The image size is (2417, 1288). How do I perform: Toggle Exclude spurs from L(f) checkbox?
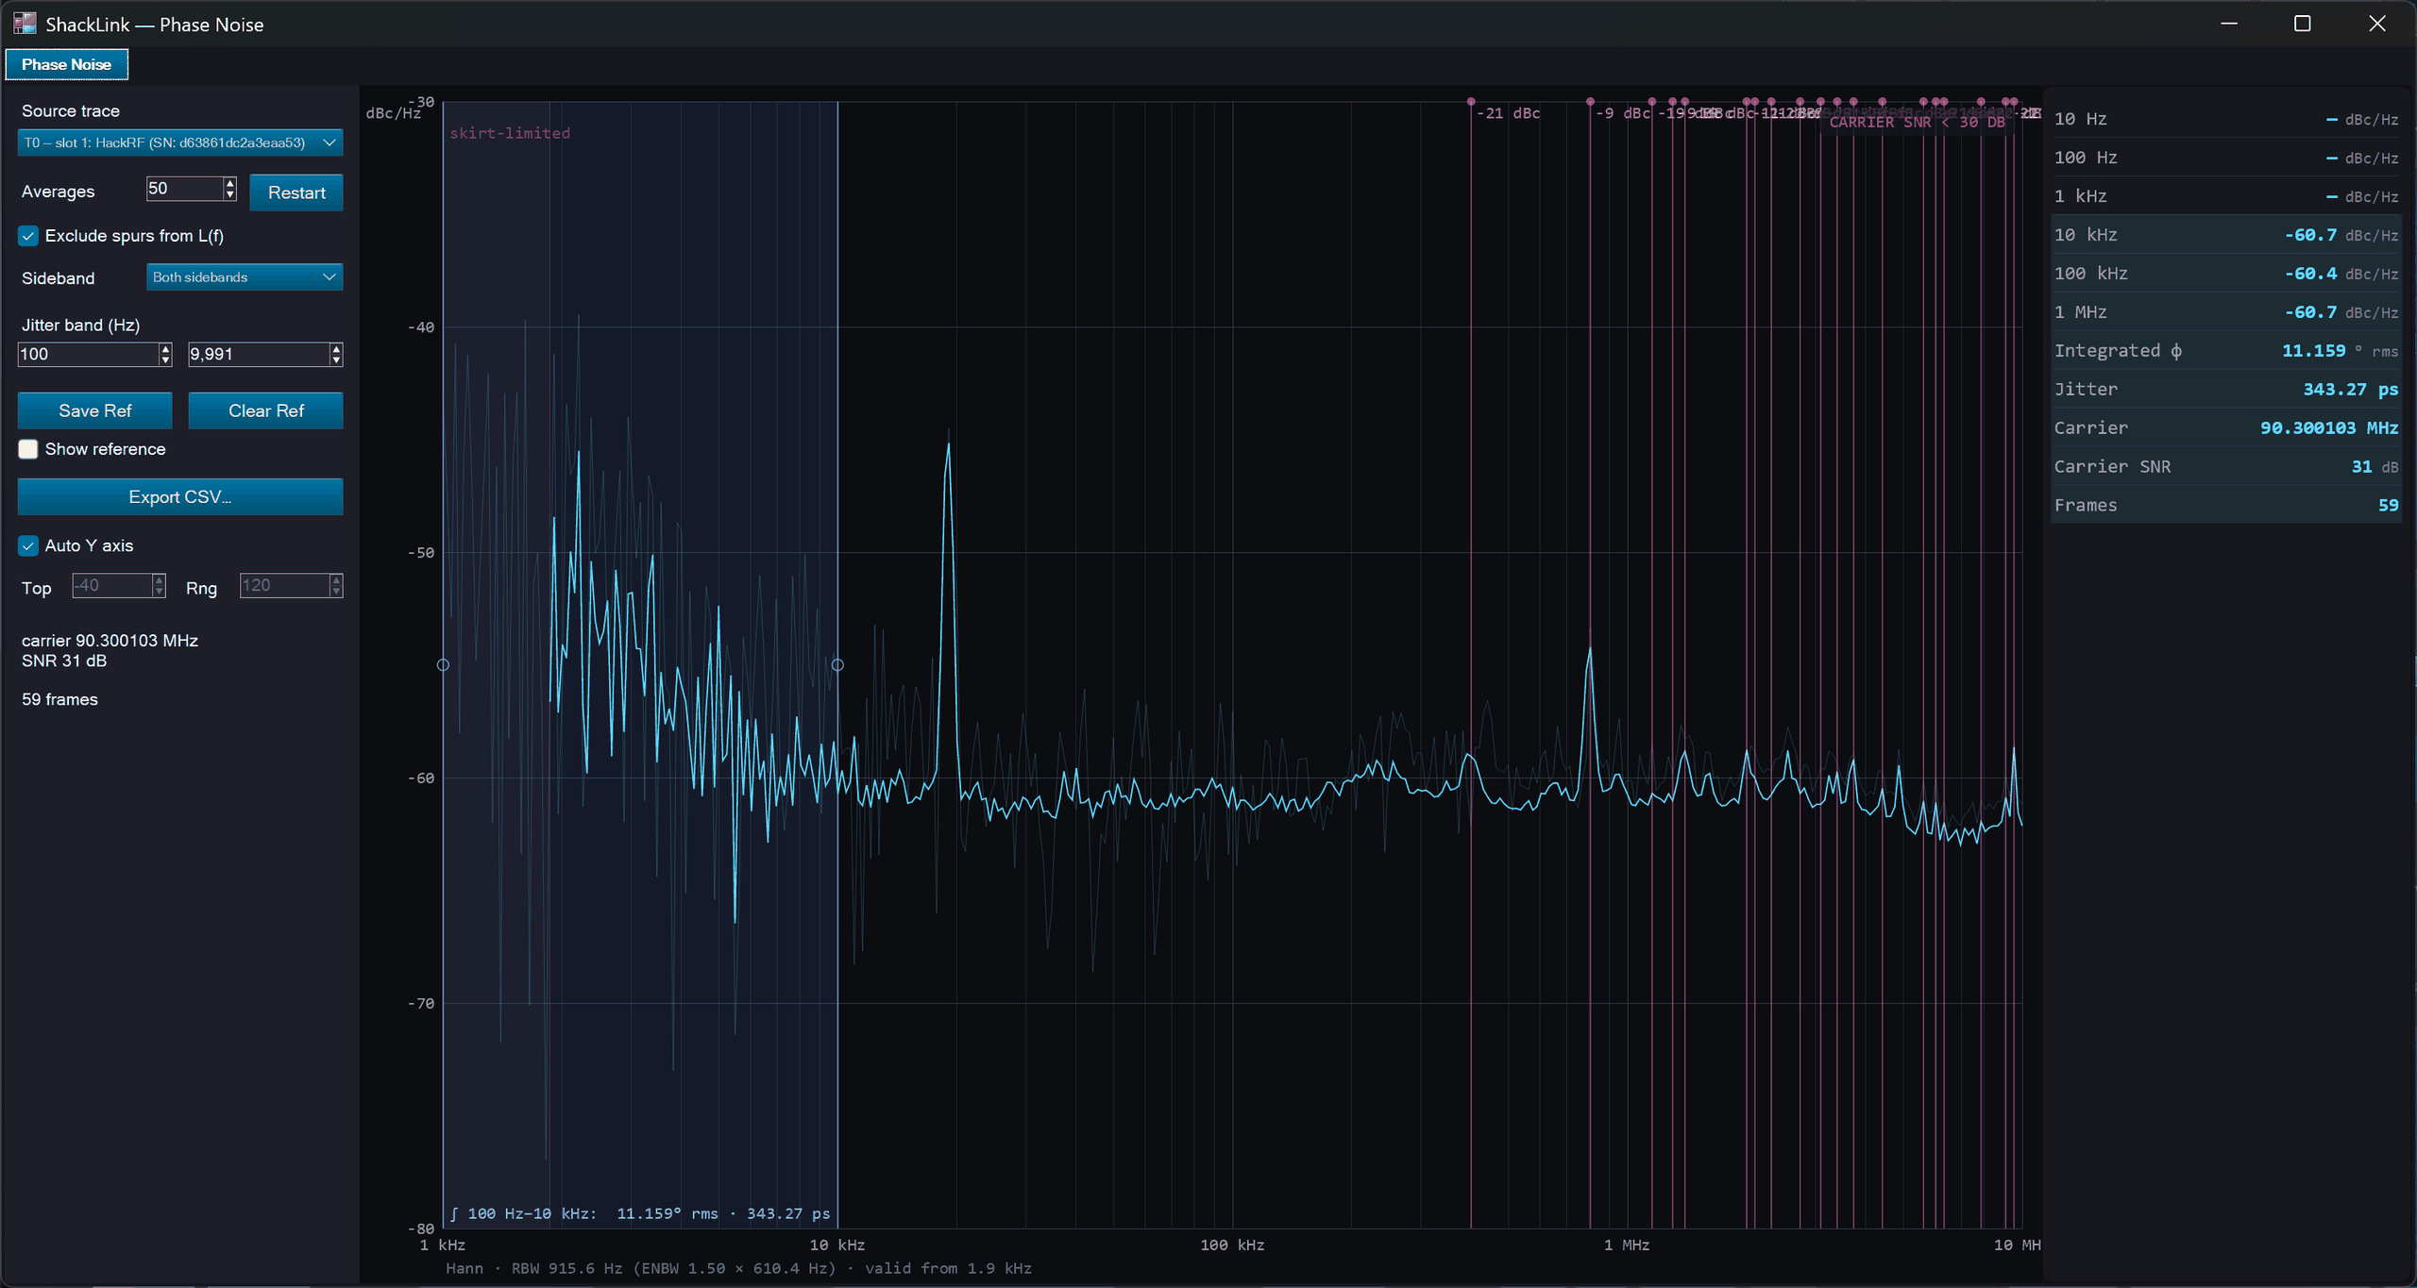click(x=28, y=236)
